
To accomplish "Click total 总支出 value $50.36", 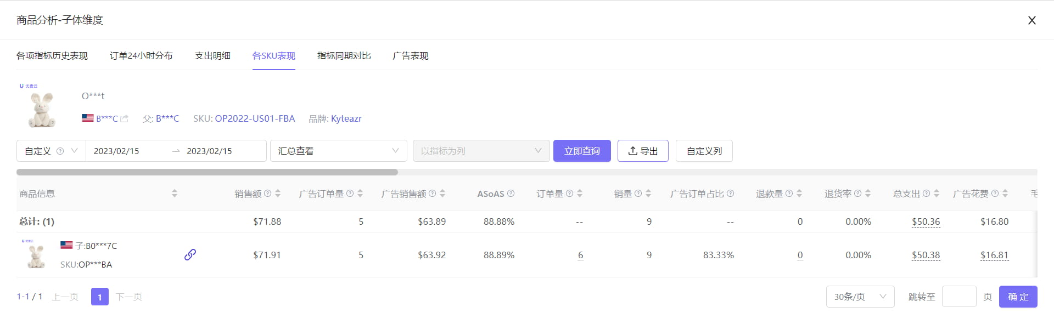I will (x=926, y=222).
